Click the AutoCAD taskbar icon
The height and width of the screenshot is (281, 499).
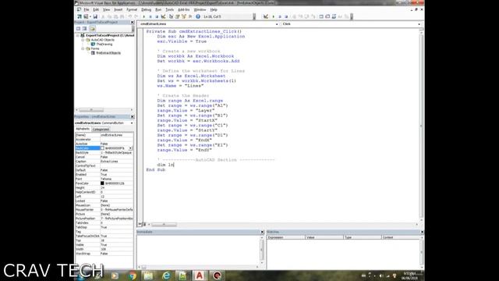click(x=200, y=276)
